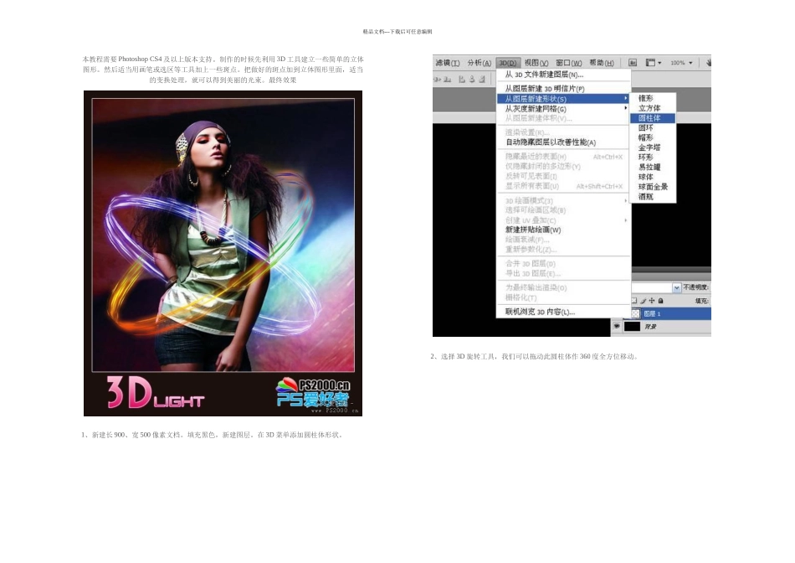The image size is (795, 563).
Task: Open the 帮助(H) menu
Action: 602,63
